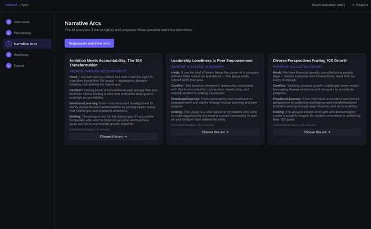Click Ending text in Ambition Meets Accountability card

111,120
